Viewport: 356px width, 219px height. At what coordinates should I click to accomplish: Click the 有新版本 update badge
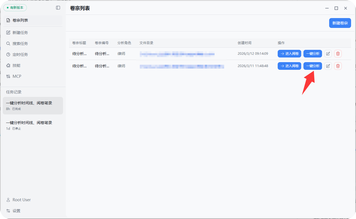point(15,8)
